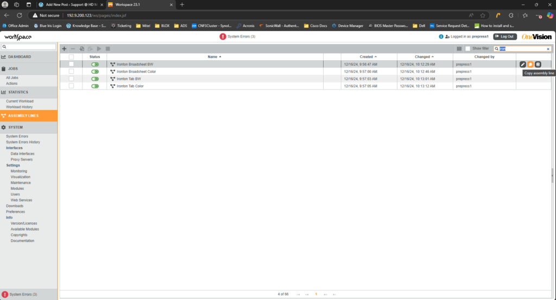Open System Errors History link in sidebar
The width and height of the screenshot is (556, 300).
(23, 142)
